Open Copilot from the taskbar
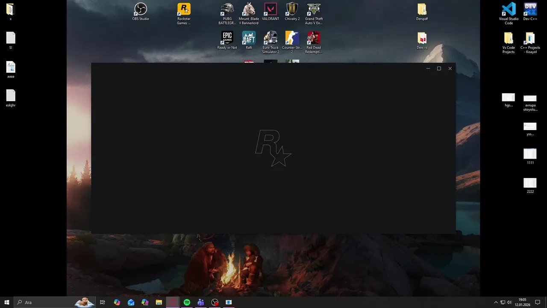This screenshot has width=547, height=308. (x=117, y=302)
